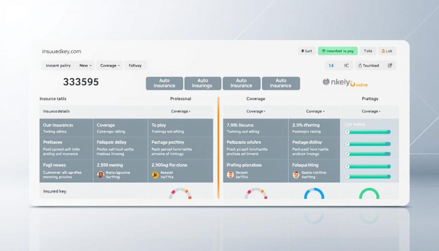
Task: Click the blue donut gauge chart
Action: coord(314,194)
